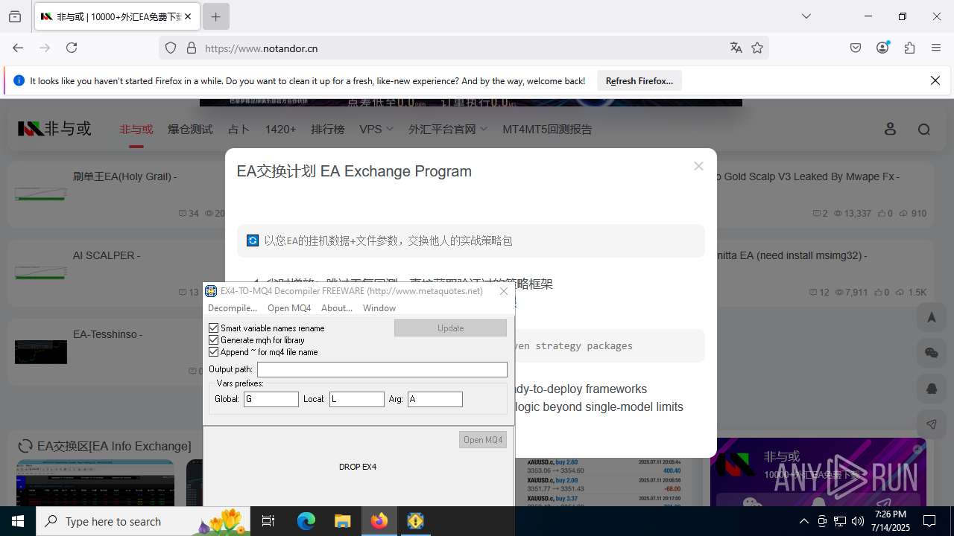Go back to previous page

click(x=18, y=48)
